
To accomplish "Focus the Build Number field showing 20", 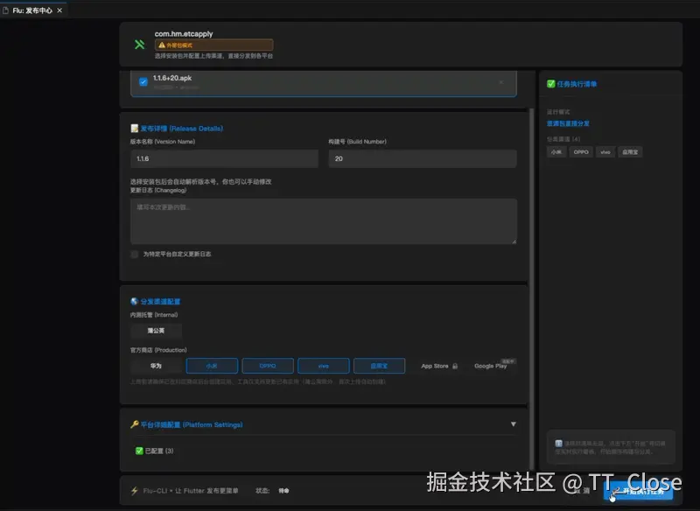I will coord(423,159).
